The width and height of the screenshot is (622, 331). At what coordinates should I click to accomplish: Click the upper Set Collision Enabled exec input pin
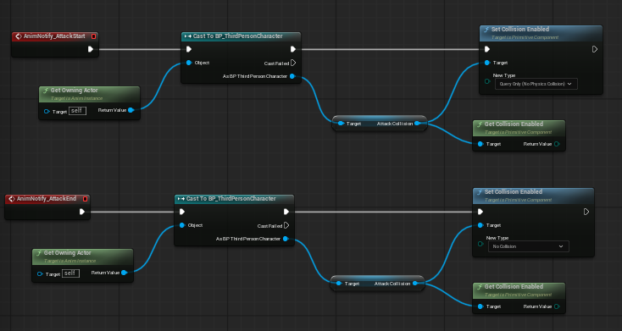pyautogui.click(x=487, y=49)
